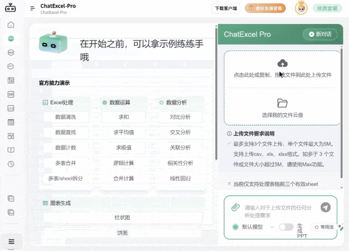Select the 交叉分析 example
349x251 pixels.
(180, 132)
